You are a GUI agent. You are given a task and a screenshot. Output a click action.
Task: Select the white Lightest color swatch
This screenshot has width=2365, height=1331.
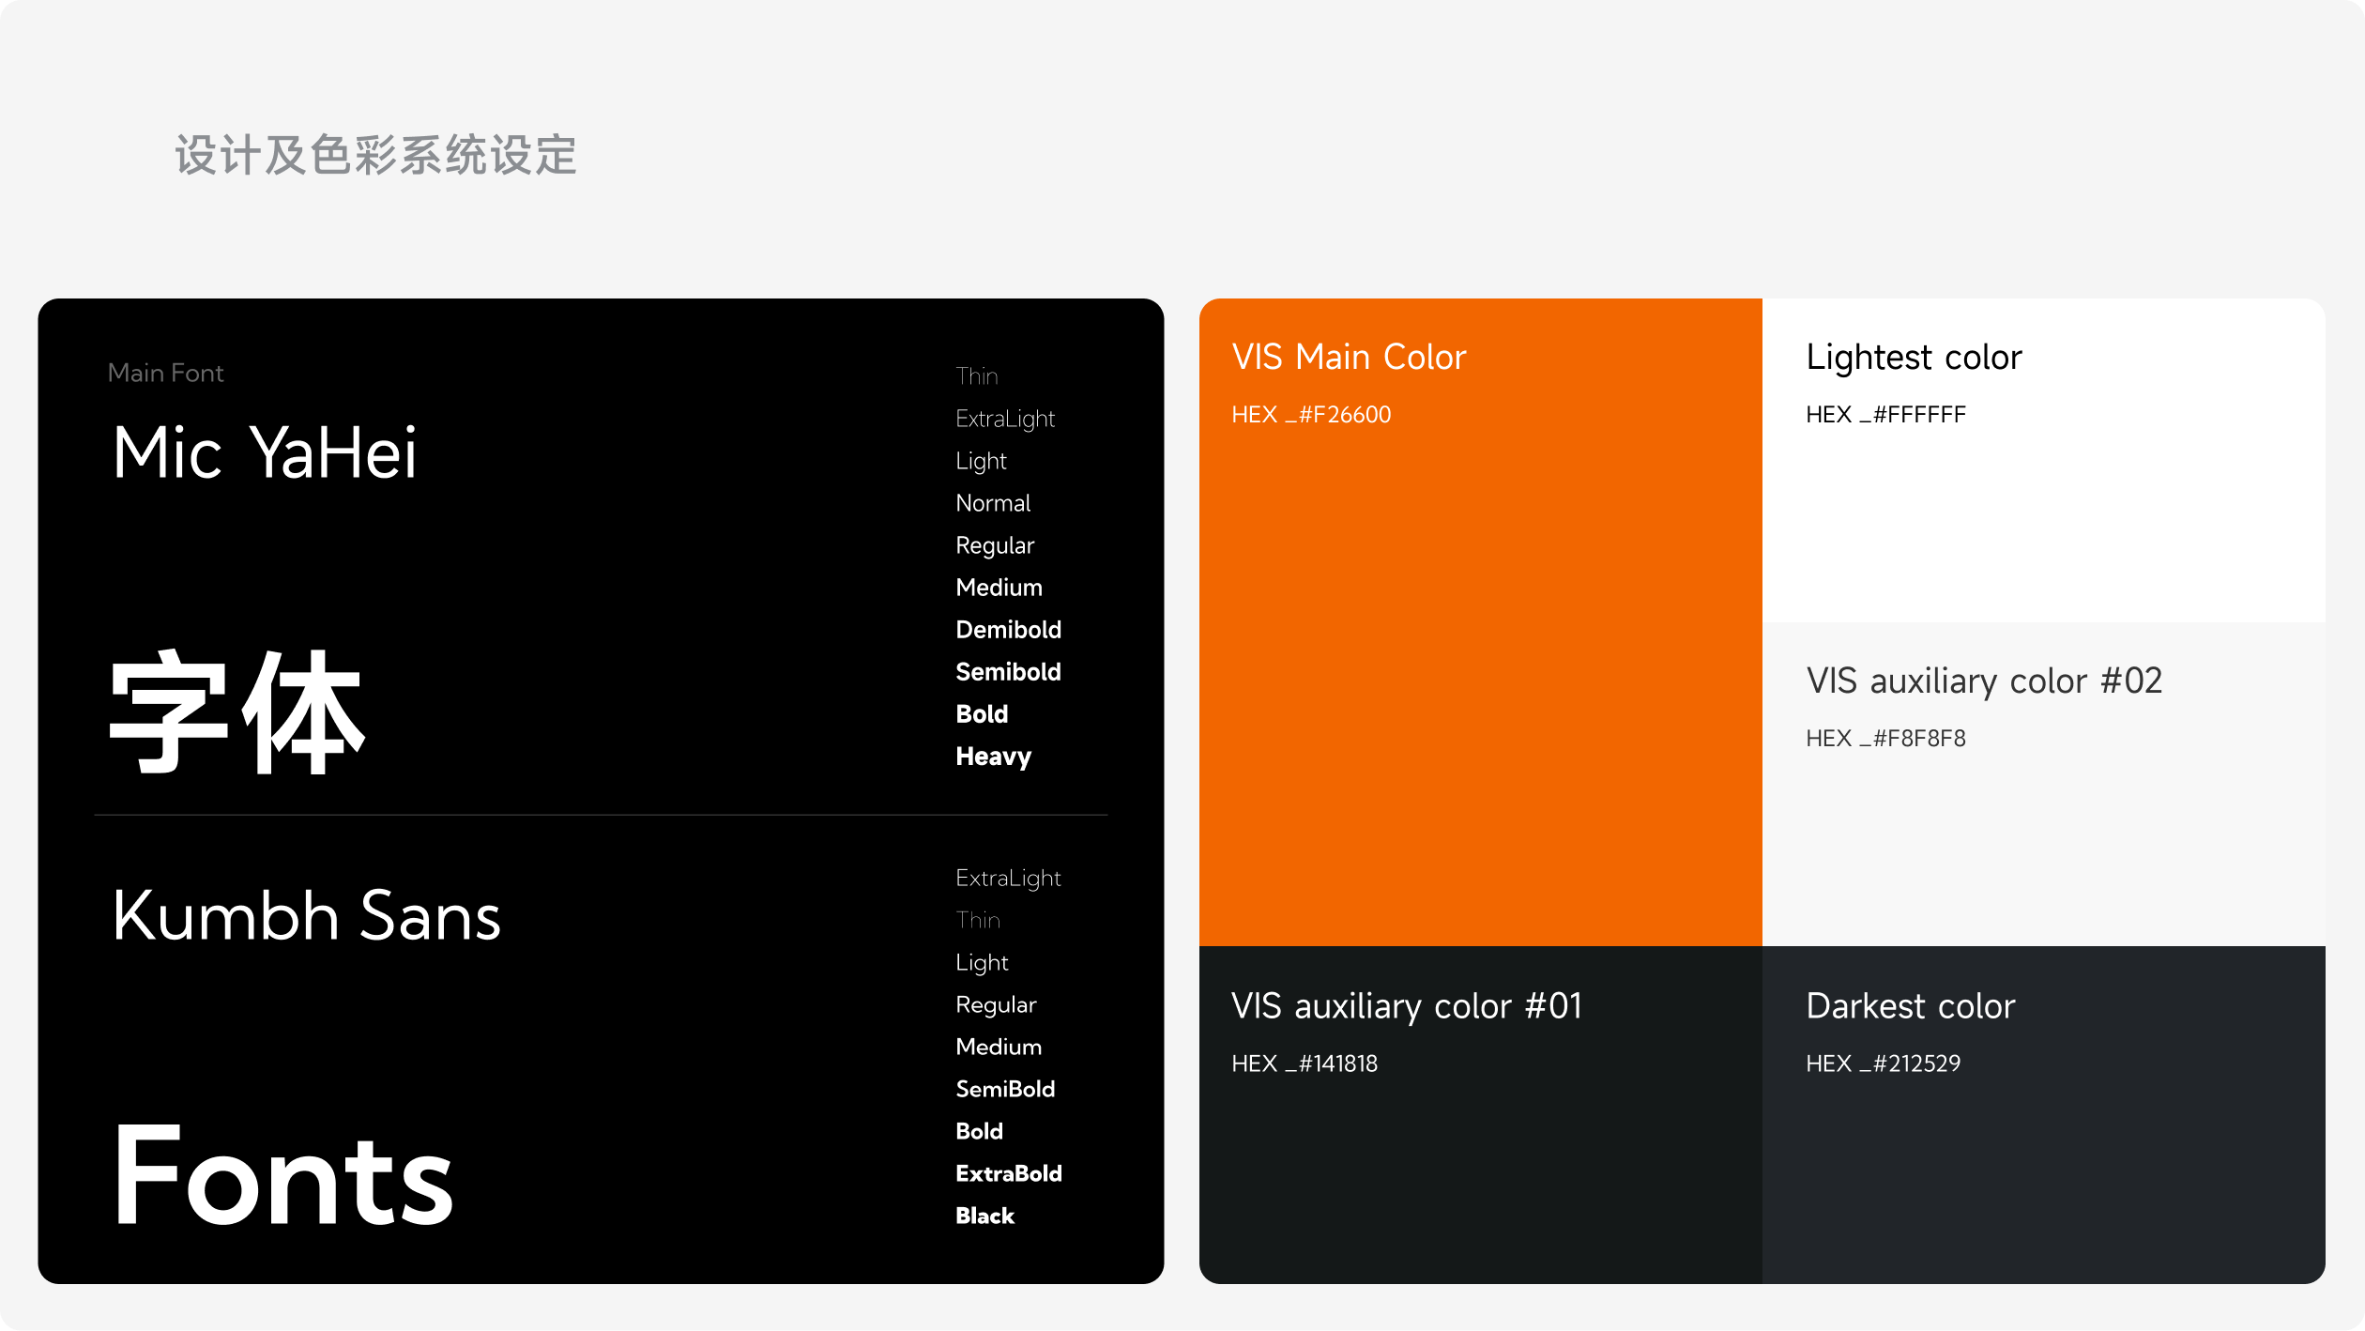[x=2043, y=526]
